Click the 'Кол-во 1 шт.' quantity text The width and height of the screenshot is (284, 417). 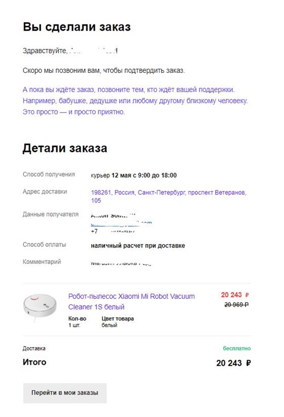click(x=77, y=322)
